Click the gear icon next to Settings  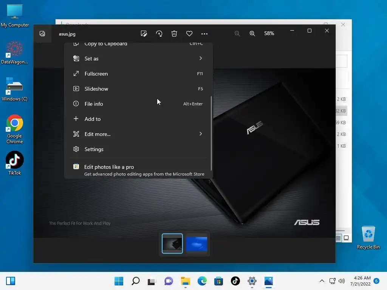coord(76,149)
